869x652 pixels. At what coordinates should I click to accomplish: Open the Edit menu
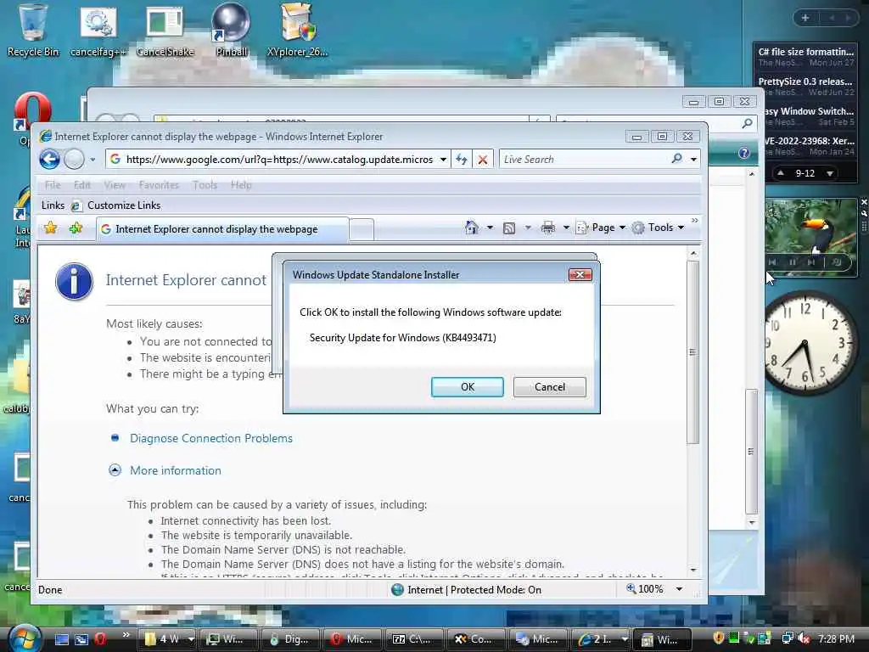[82, 185]
